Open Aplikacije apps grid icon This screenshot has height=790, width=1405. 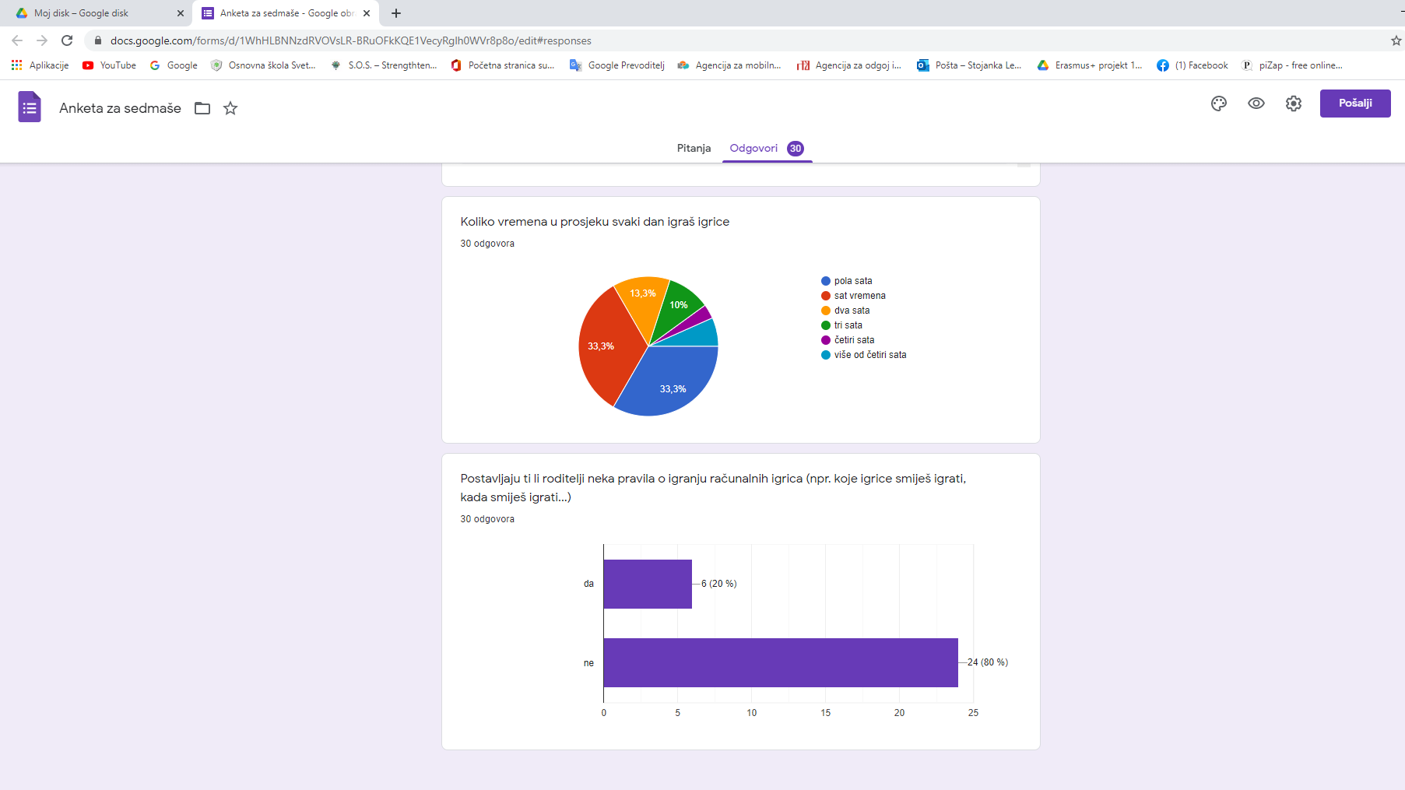tap(16, 65)
